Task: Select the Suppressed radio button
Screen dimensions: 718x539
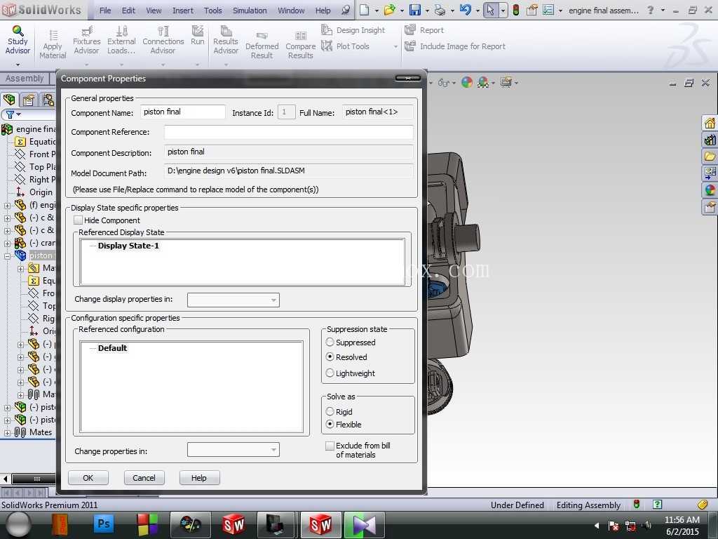Action: tap(330, 342)
